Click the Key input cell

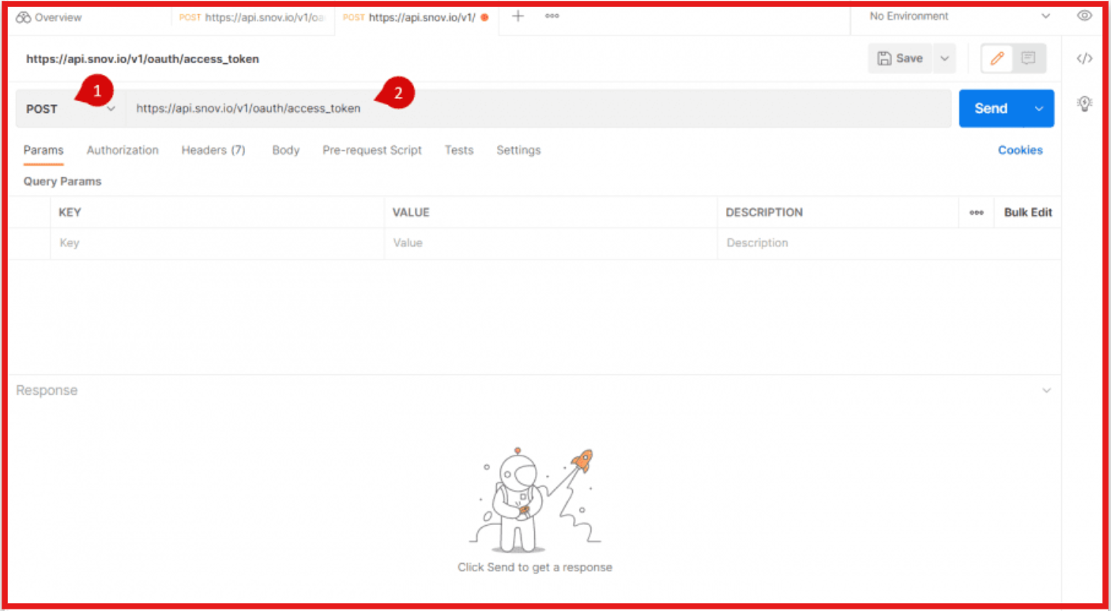tap(217, 243)
